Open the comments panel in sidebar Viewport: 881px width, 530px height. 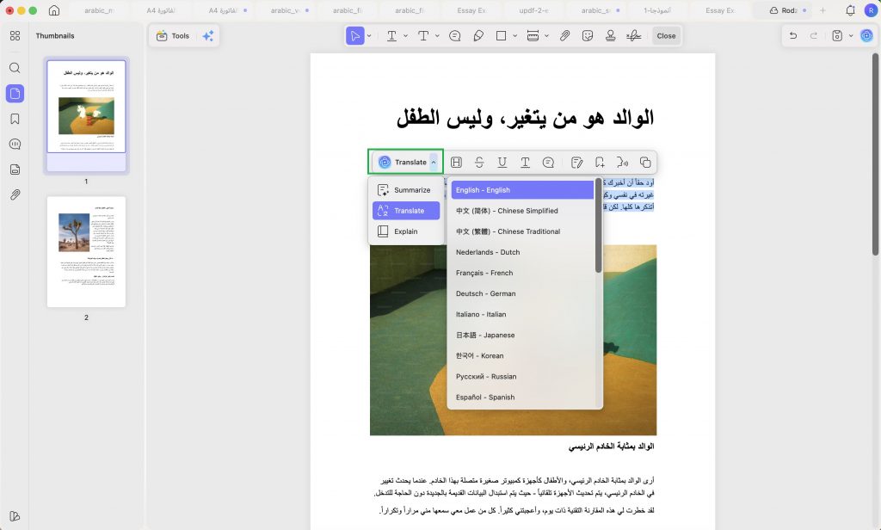[15, 144]
